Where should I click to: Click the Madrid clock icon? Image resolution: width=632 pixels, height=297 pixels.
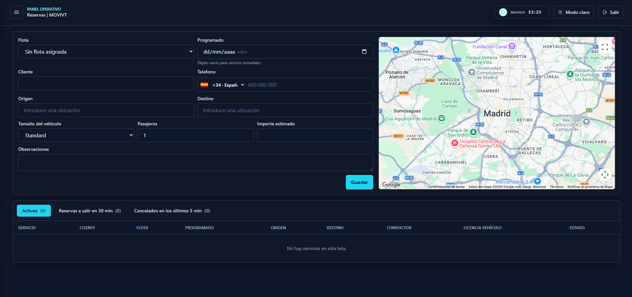coord(503,12)
